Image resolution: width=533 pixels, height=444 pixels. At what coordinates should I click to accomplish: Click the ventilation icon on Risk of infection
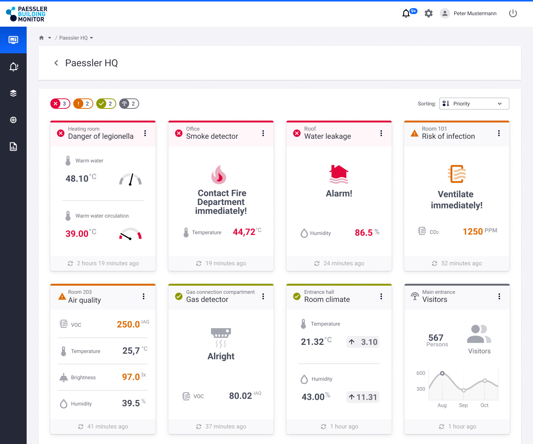click(x=457, y=174)
